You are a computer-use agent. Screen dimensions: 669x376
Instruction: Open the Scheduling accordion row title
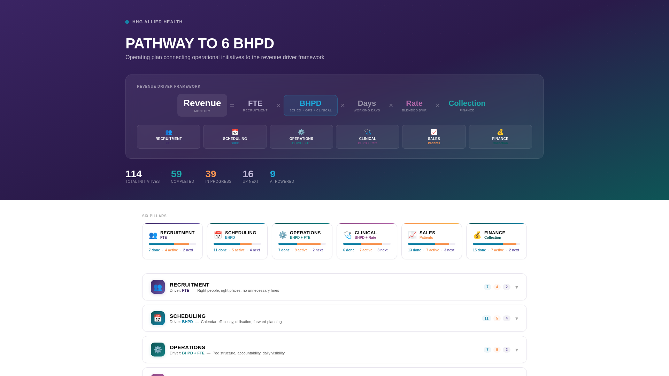[x=188, y=316]
